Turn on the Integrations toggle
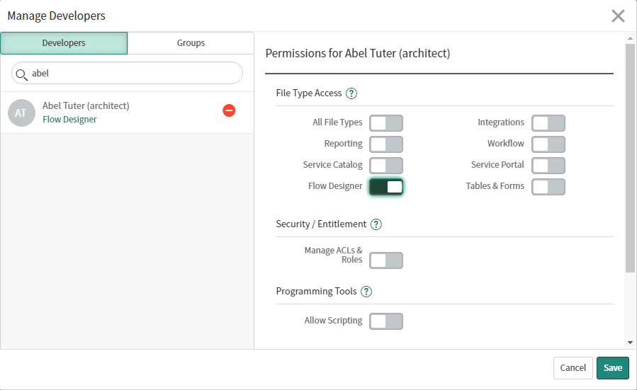637x390 pixels. tap(548, 123)
